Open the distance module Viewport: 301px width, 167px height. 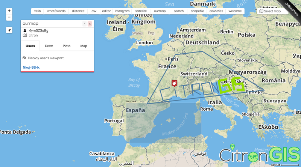coord(78,11)
